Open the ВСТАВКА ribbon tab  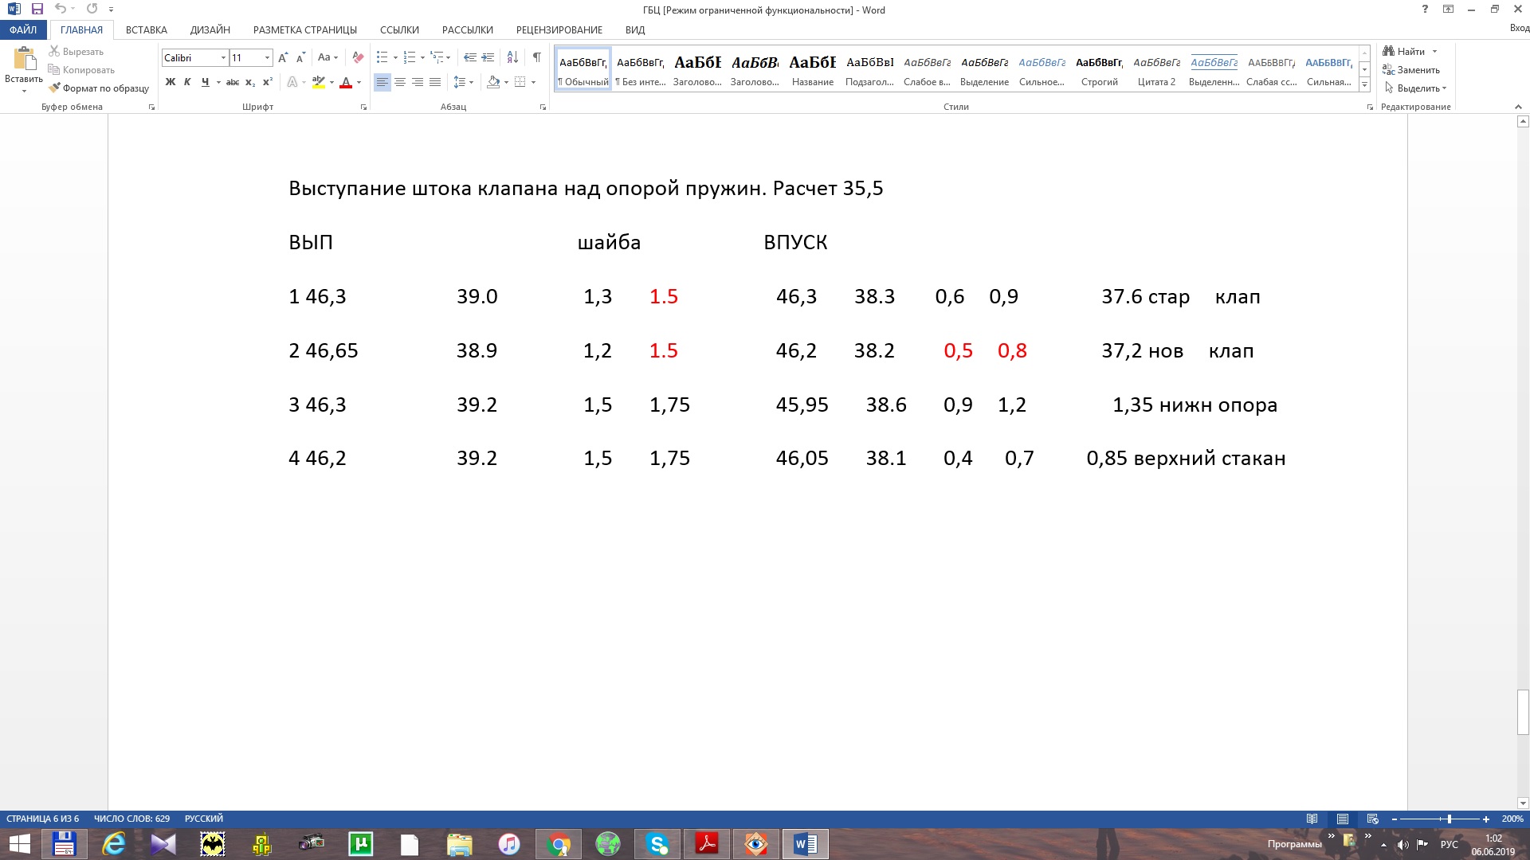click(x=146, y=29)
